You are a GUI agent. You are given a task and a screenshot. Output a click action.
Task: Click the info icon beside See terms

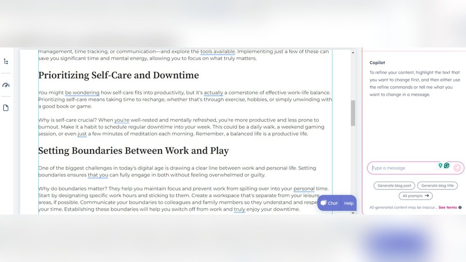coord(460,208)
